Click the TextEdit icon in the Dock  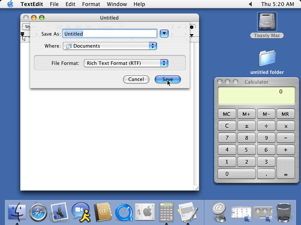pos(187,212)
